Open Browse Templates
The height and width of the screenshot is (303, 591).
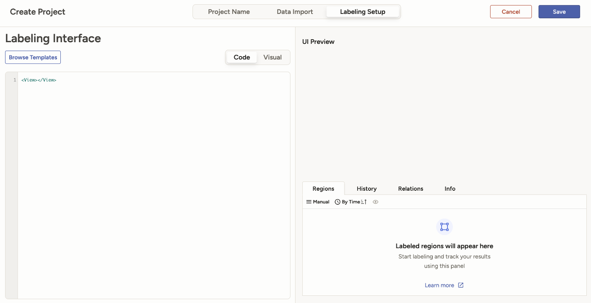coord(33,57)
